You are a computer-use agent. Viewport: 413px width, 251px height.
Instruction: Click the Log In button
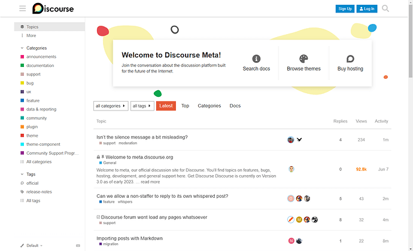[x=367, y=9]
